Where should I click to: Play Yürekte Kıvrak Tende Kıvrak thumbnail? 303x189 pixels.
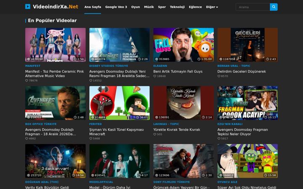[183, 103]
